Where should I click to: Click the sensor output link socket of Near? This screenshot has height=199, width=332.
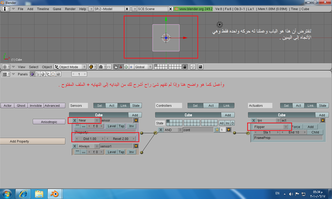coord(142,133)
